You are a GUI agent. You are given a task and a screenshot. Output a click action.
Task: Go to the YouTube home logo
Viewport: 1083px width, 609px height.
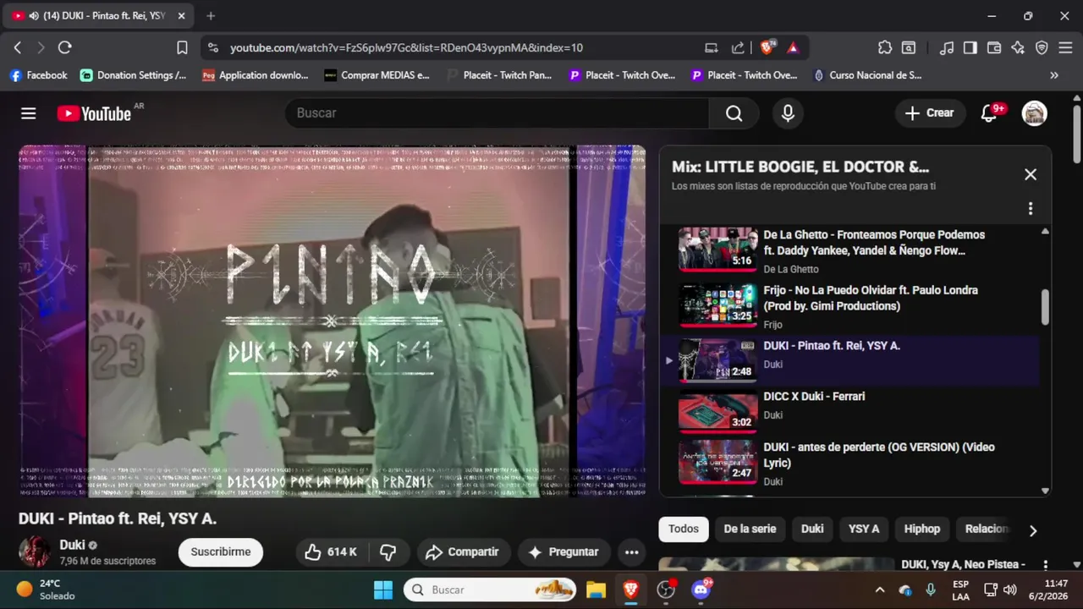tap(95, 113)
